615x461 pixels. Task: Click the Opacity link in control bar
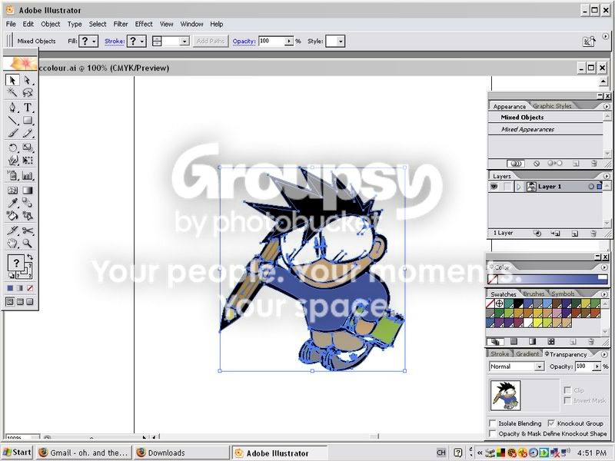pyautogui.click(x=244, y=41)
